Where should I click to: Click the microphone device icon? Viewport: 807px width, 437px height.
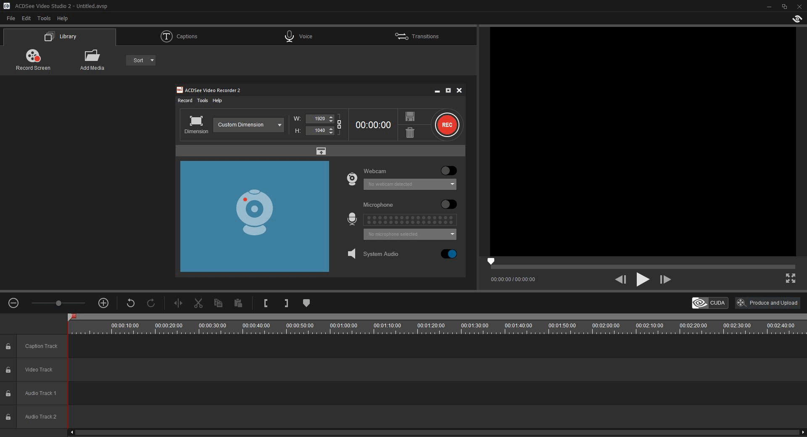[x=352, y=219]
